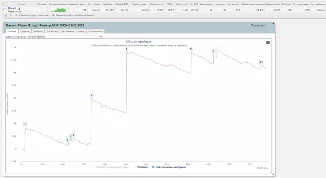Click the middle $ marker of the clustered three
326x178 pixels.
70,137
